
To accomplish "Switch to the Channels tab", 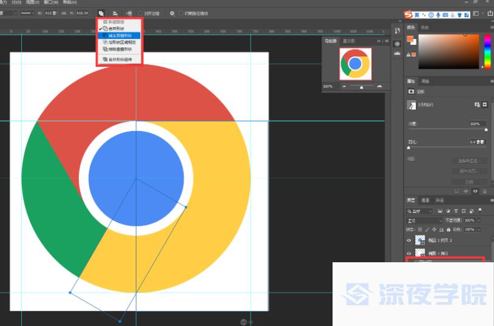I will (425, 200).
